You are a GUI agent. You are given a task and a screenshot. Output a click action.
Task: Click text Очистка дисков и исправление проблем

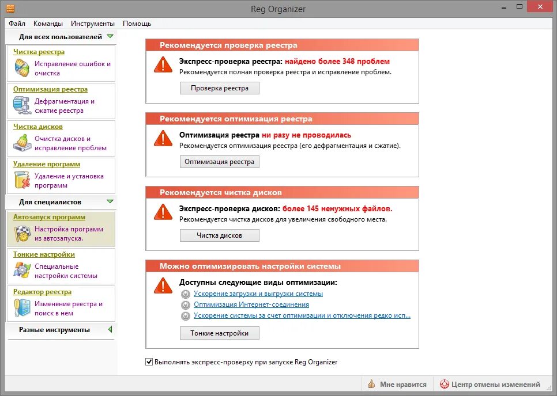(x=71, y=143)
